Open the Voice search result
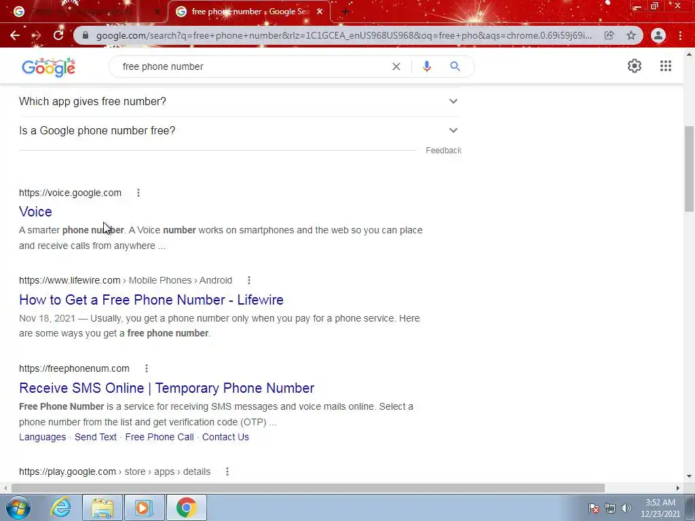 pos(35,212)
